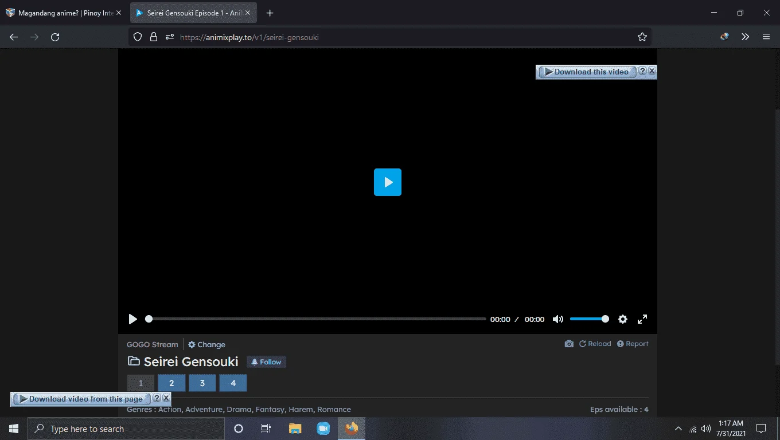780x440 pixels.
Task: Open Task View on taskbar
Action: point(266,429)
